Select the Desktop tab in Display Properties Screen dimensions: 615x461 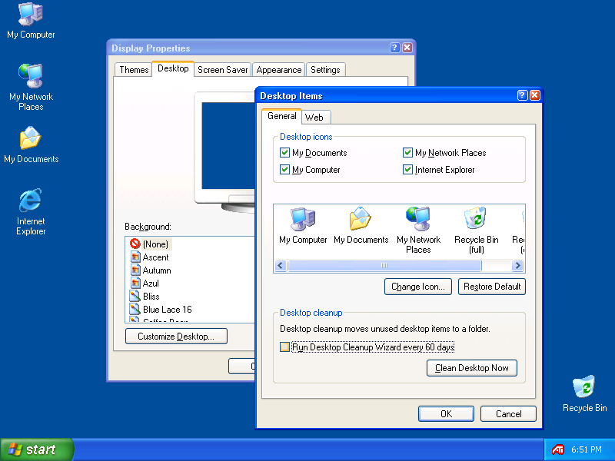pos(173,68)
